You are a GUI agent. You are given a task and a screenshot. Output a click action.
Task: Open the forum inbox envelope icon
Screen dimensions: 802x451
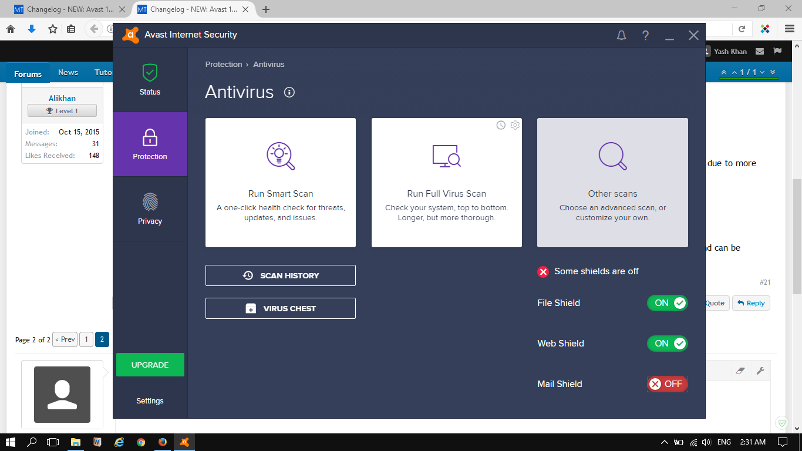[760, 52]
